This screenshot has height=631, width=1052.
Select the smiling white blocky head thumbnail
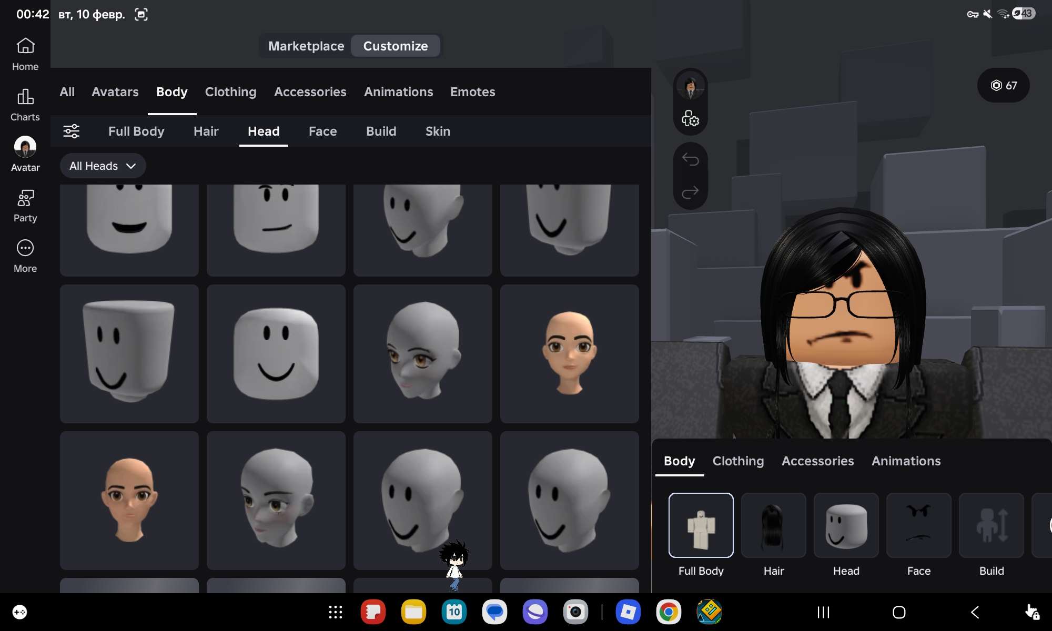click(x=276, y=353)
